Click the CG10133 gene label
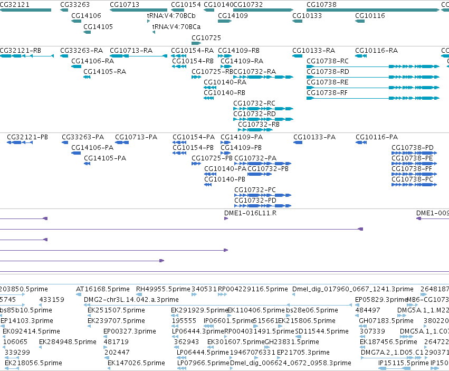The width and height of the screenshot is (449, 371). coord(307,15)
